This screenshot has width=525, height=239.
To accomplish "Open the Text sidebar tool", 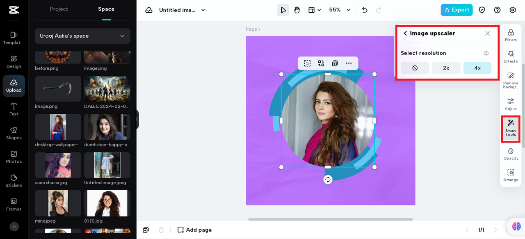I will [14, 110].
